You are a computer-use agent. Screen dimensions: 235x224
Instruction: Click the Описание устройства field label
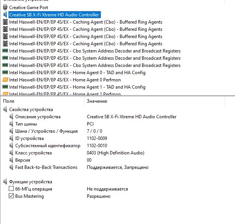(x=38, y=117)
